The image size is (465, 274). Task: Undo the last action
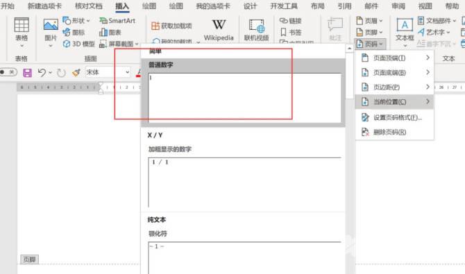[x=42, y=73]
